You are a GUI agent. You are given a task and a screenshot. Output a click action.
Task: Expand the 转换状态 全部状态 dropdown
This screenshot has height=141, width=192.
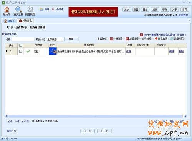(55, 39)
